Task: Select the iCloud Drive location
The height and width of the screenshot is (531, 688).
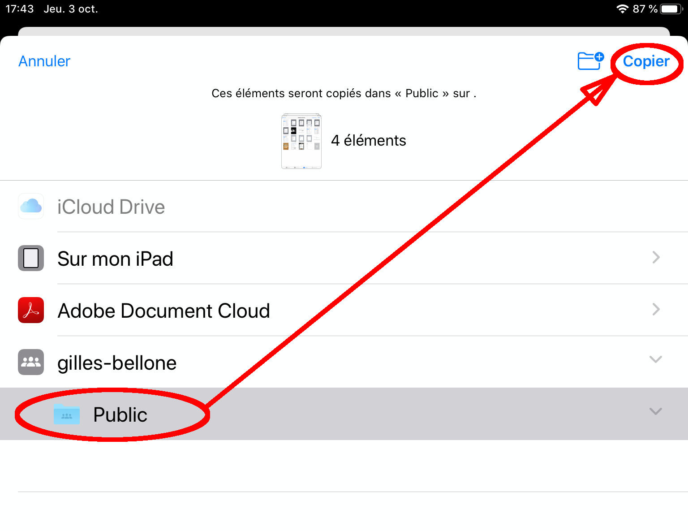Action: pos(111,207)
